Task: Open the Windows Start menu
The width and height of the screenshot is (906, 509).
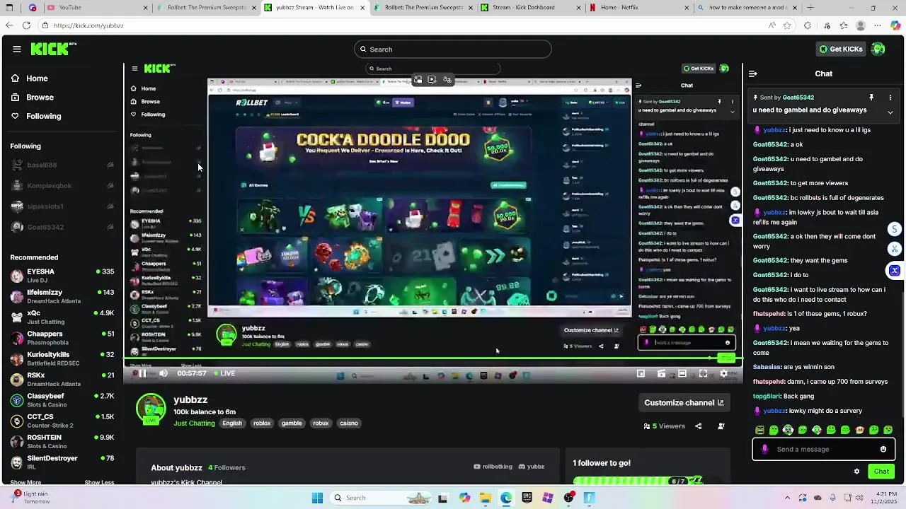Action: [317, 498]
